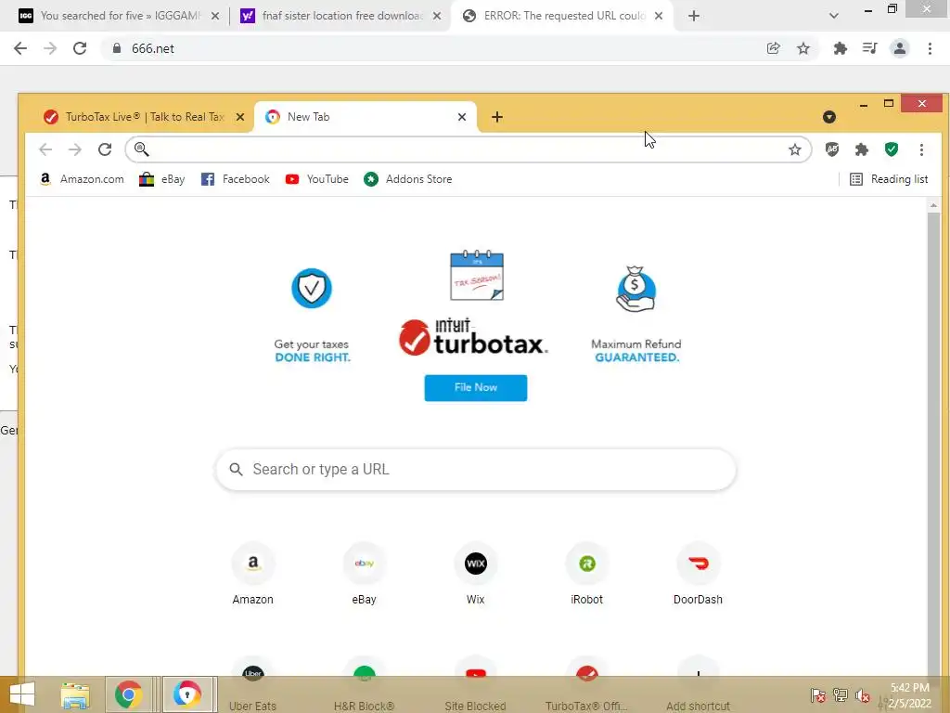Open three-dot menu in yellow browser
The height and width of the screenshot is (713, 950).
click(921, 149)
